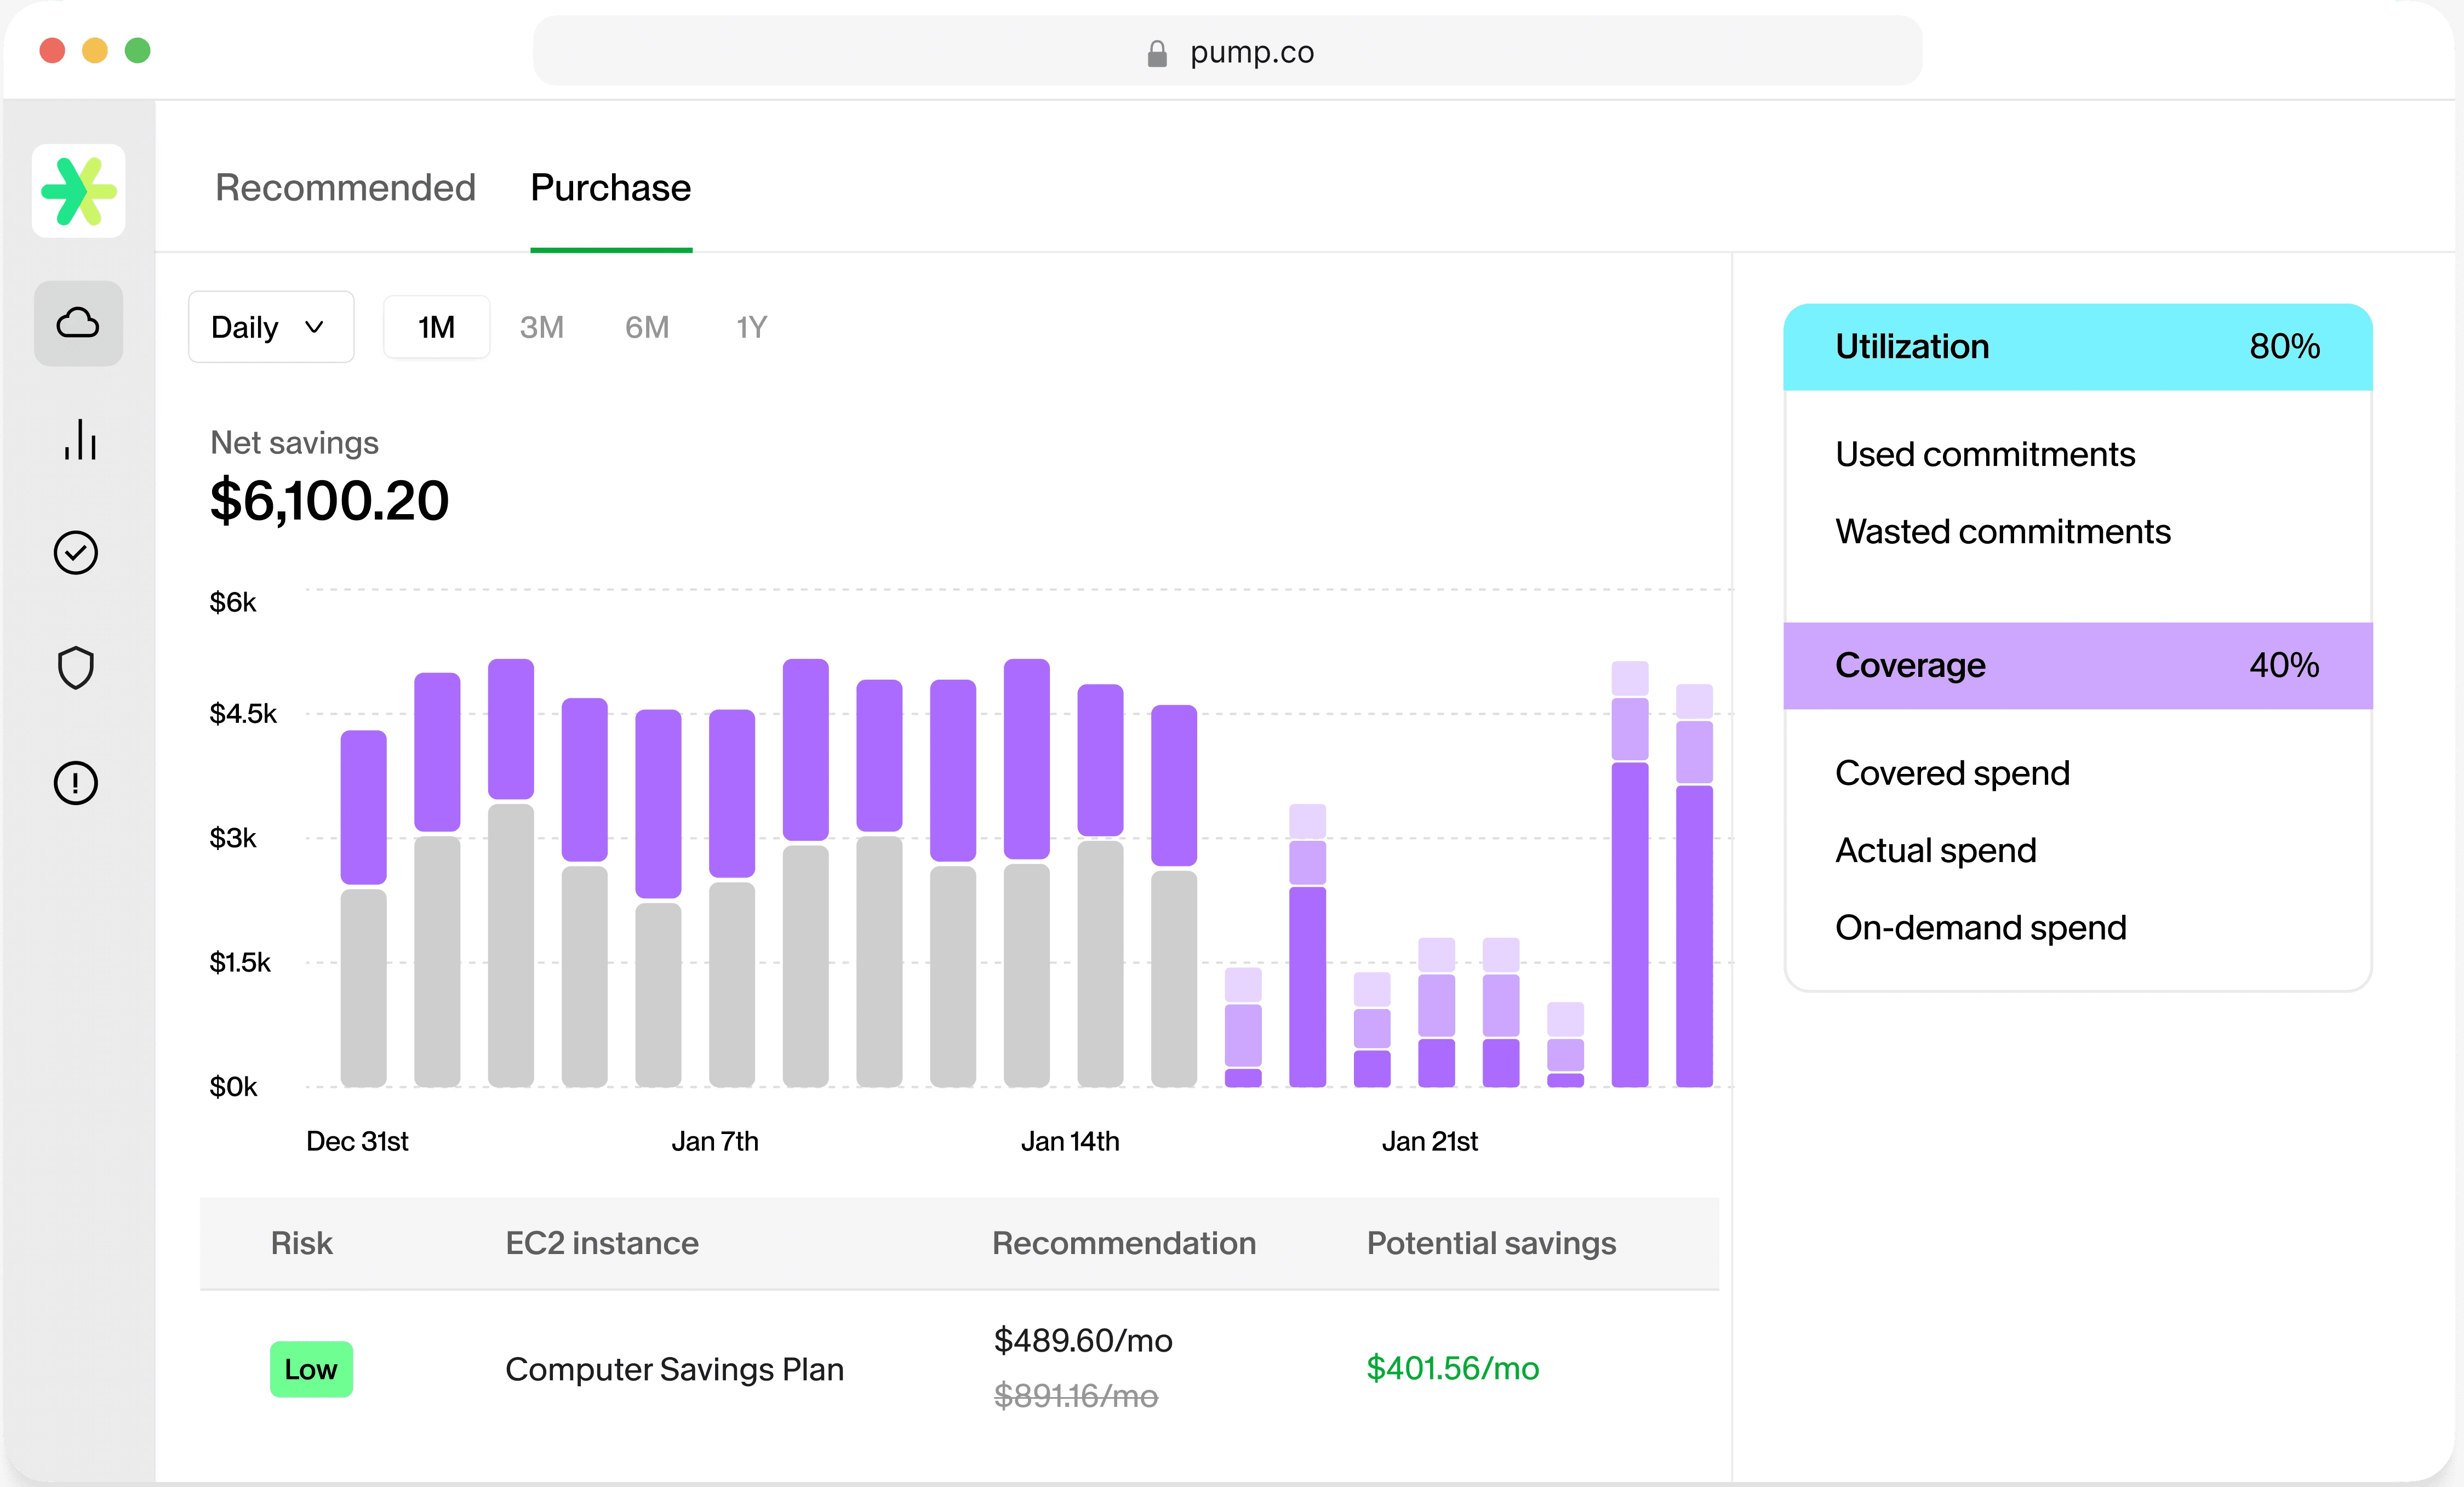Click the exclamation alert circle icon
Screen dimensions: 2464x1487
tap(76, 783)
